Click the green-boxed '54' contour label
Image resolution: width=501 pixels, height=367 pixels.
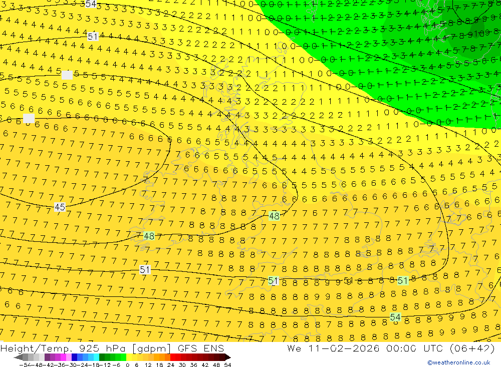click(x=395, y=317)
